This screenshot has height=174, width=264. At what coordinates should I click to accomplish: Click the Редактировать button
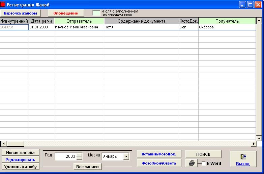20,160
